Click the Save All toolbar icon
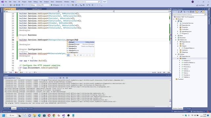211x118 pixels. point(19,5)
